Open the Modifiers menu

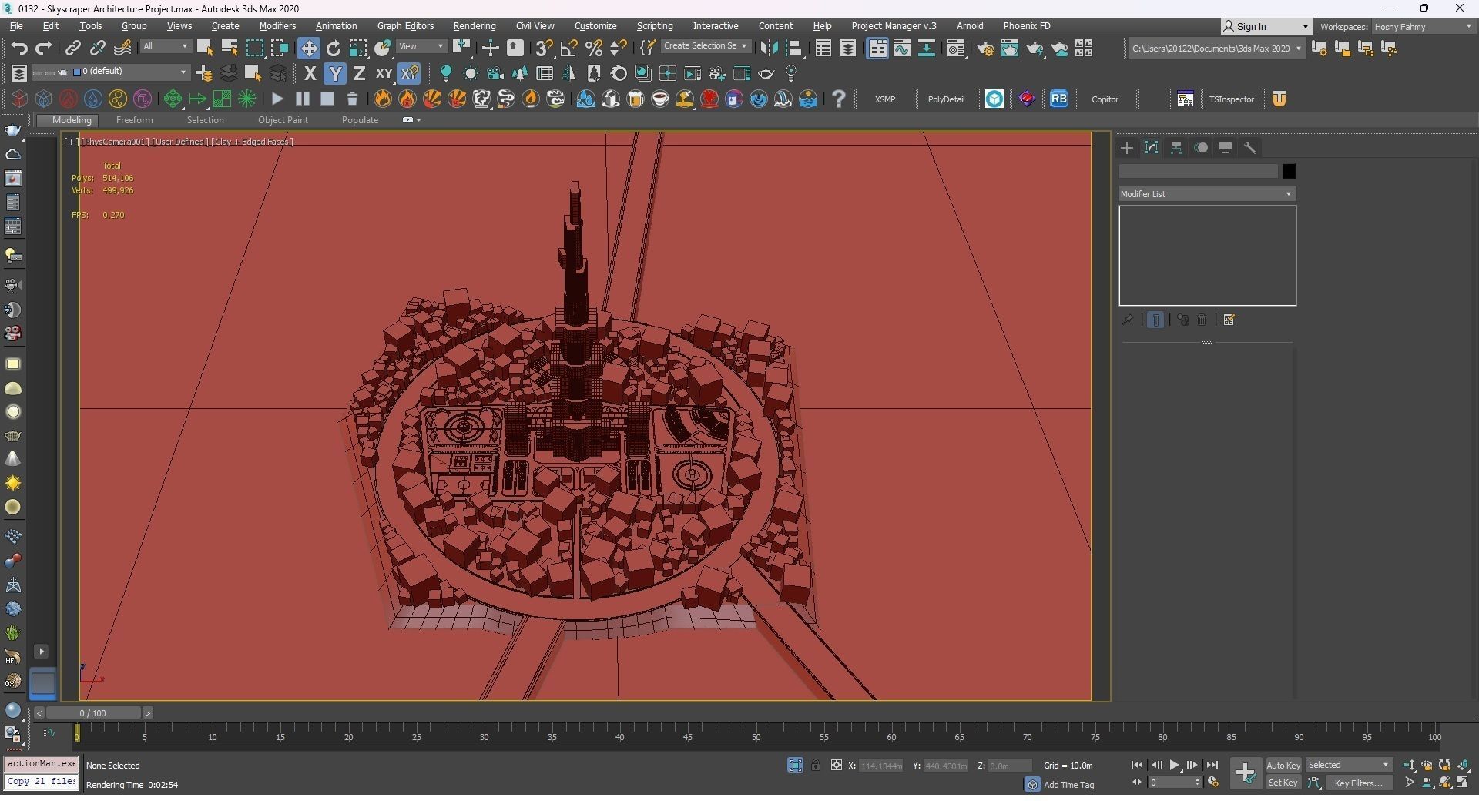tap(277, 26)
